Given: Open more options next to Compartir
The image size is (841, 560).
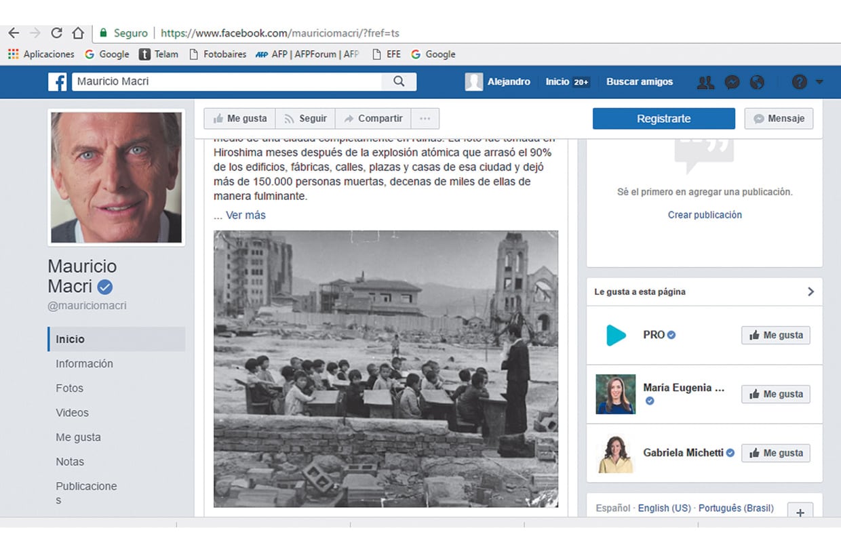Looking at the screenshot, I should (x=425, y=118).
